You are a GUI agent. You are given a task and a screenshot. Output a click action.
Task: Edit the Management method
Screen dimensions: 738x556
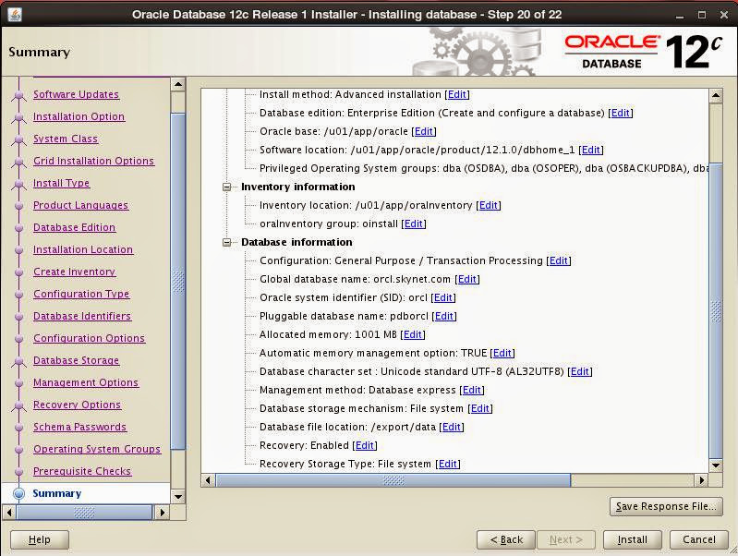point(472,390)
